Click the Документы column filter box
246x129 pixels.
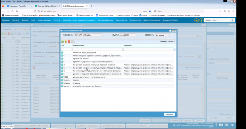click(x=148, y=49)
